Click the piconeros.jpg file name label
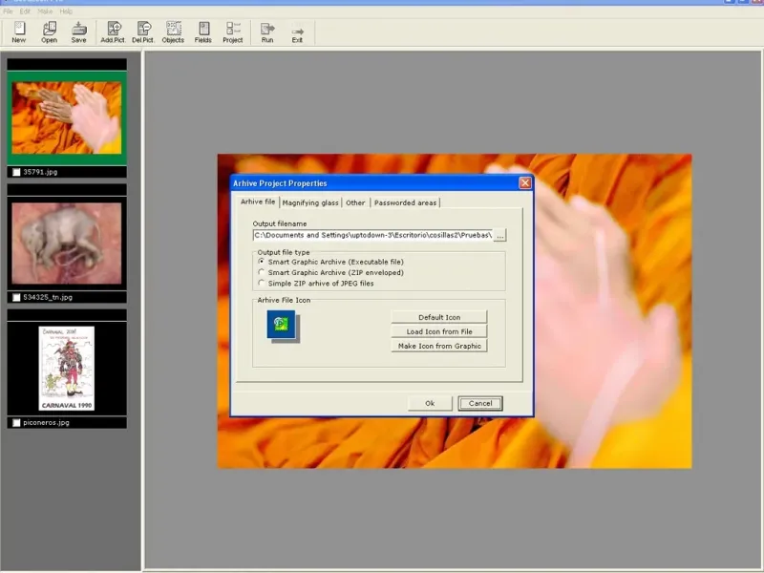The height and width of the screenshot is (573, 764). coord(46,422)
